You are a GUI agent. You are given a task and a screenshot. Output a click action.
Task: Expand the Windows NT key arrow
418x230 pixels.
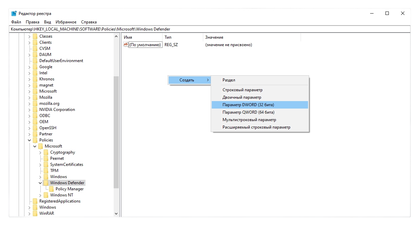pyautogui.click(x=40, y=195)
